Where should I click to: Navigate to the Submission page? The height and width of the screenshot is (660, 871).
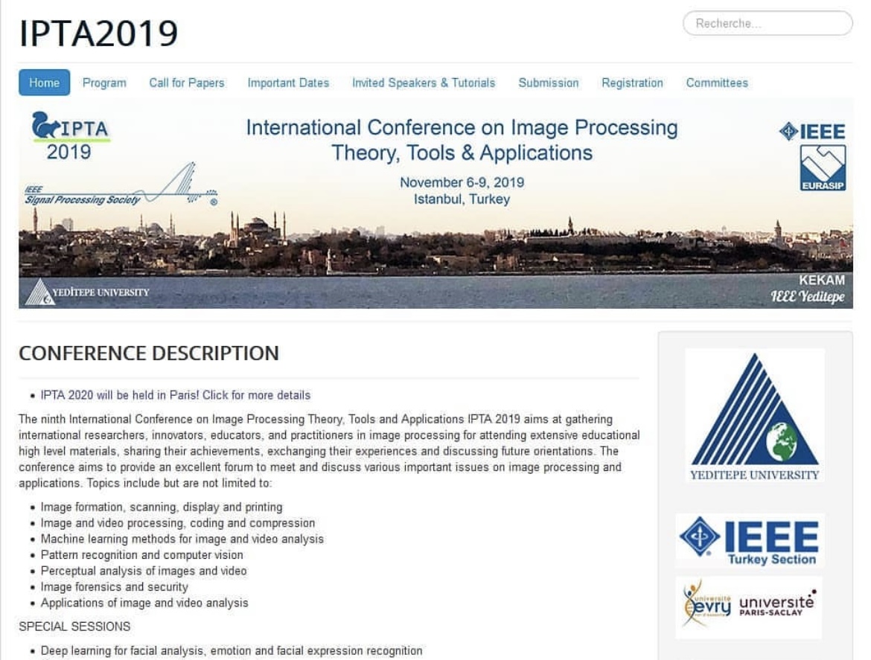coord(548,83)
